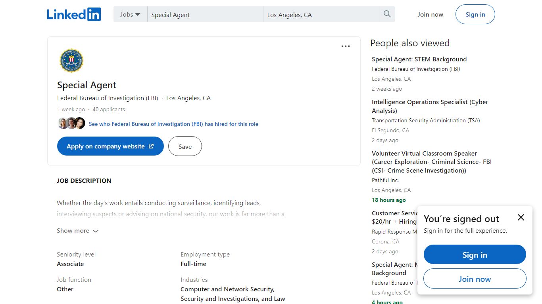Expand job description with Show more

coord(78,231)
